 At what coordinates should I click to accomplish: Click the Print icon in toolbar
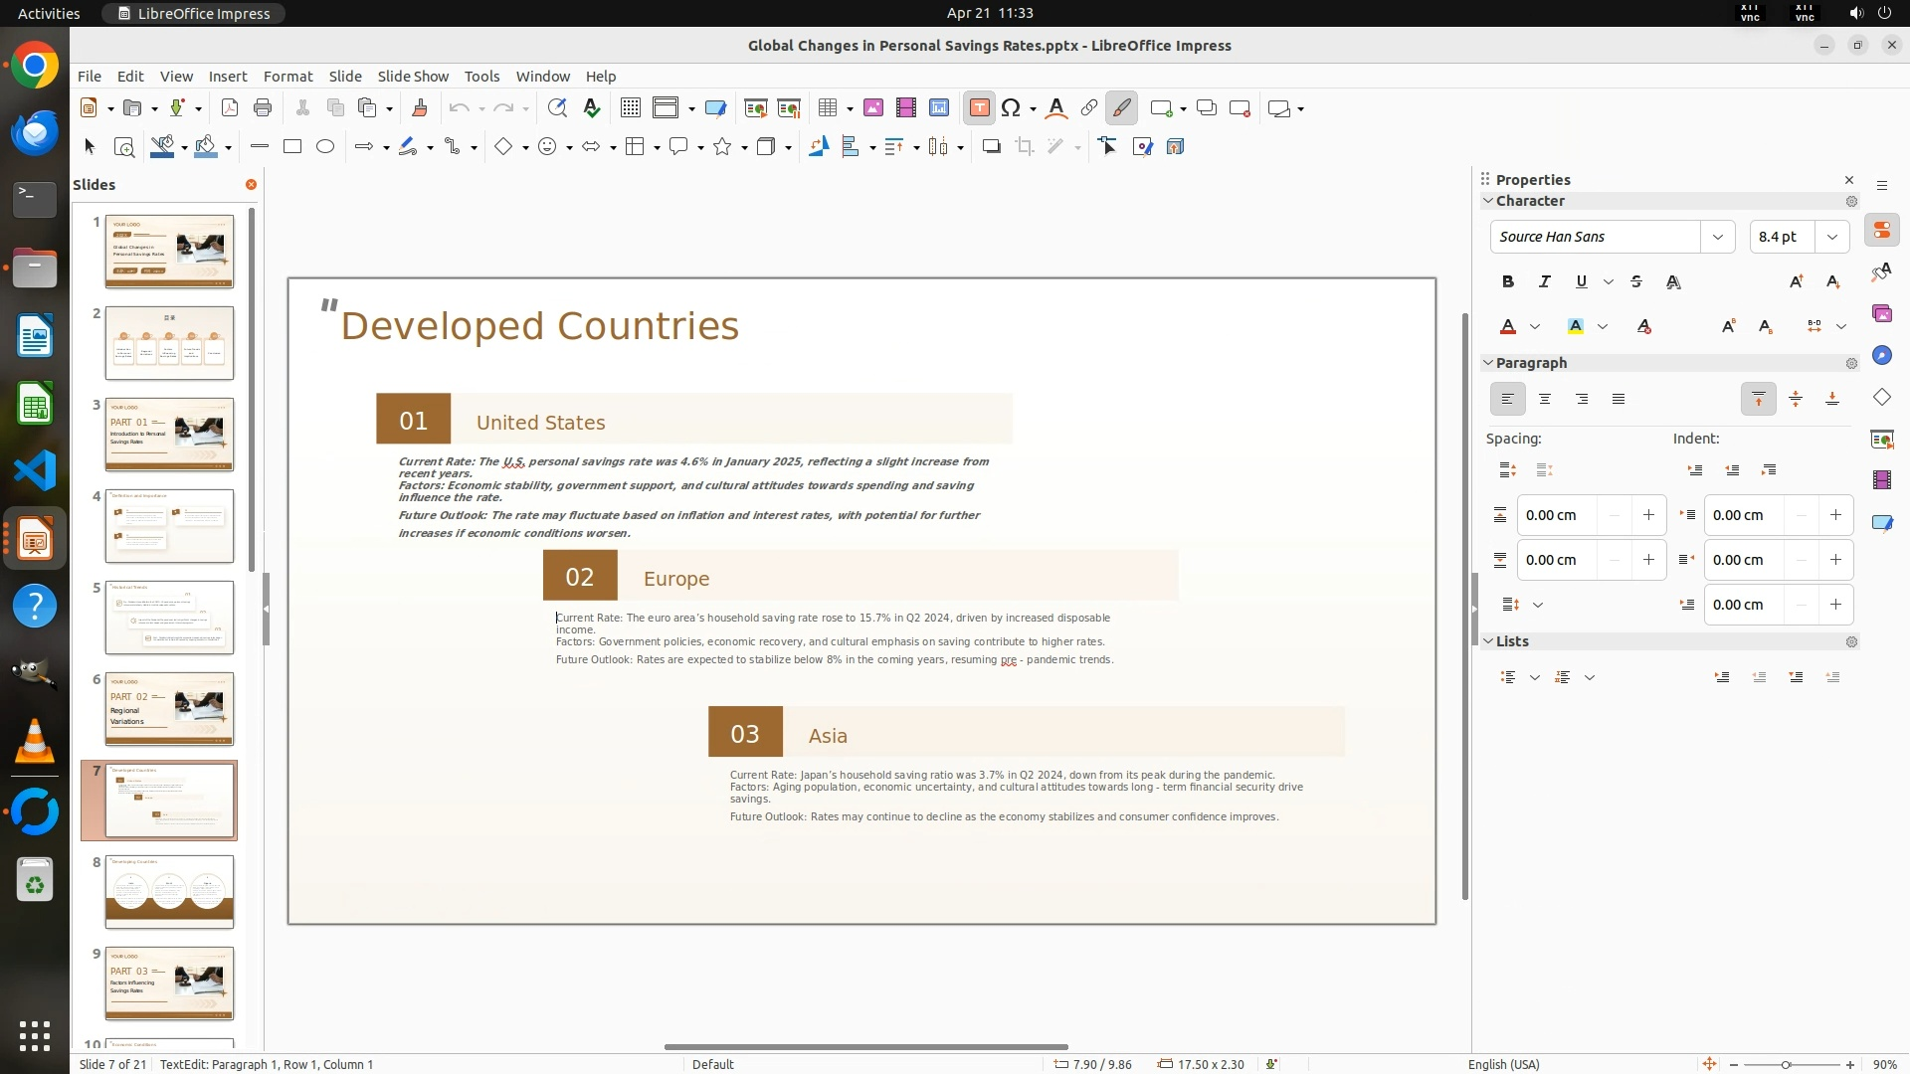click(x=263, y=108)
